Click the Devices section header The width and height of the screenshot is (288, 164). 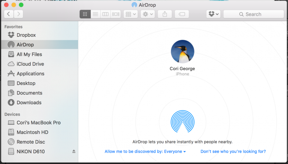(12, 114)
